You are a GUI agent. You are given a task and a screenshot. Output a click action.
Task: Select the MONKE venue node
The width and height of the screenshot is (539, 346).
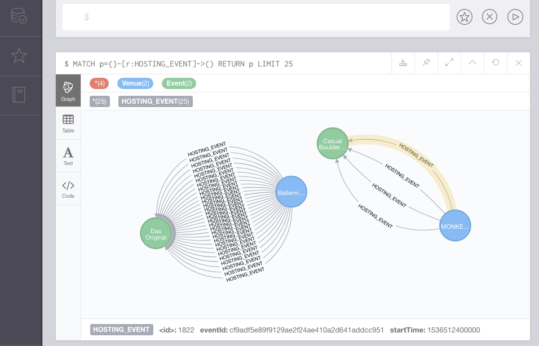click(455, 226)
